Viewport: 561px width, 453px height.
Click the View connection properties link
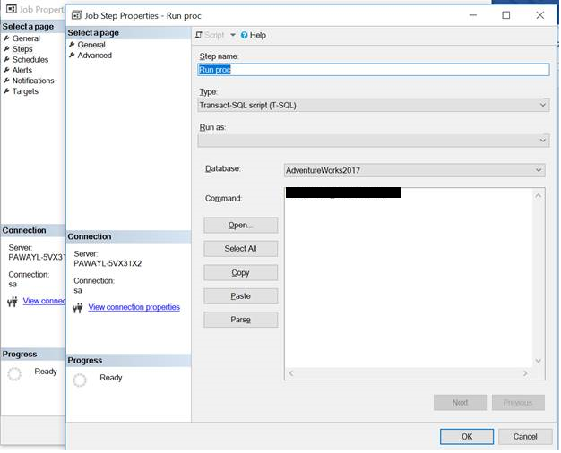point(134,307)
